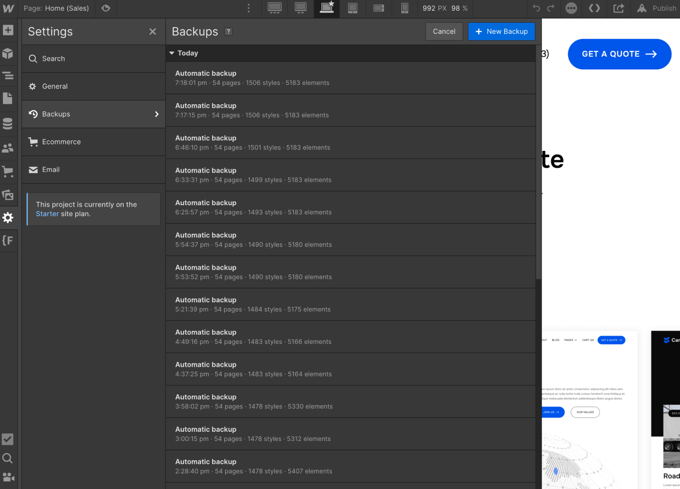Open the Add Elements panel
The height and width of the screenshot is (489, 680).
(8, 30)
